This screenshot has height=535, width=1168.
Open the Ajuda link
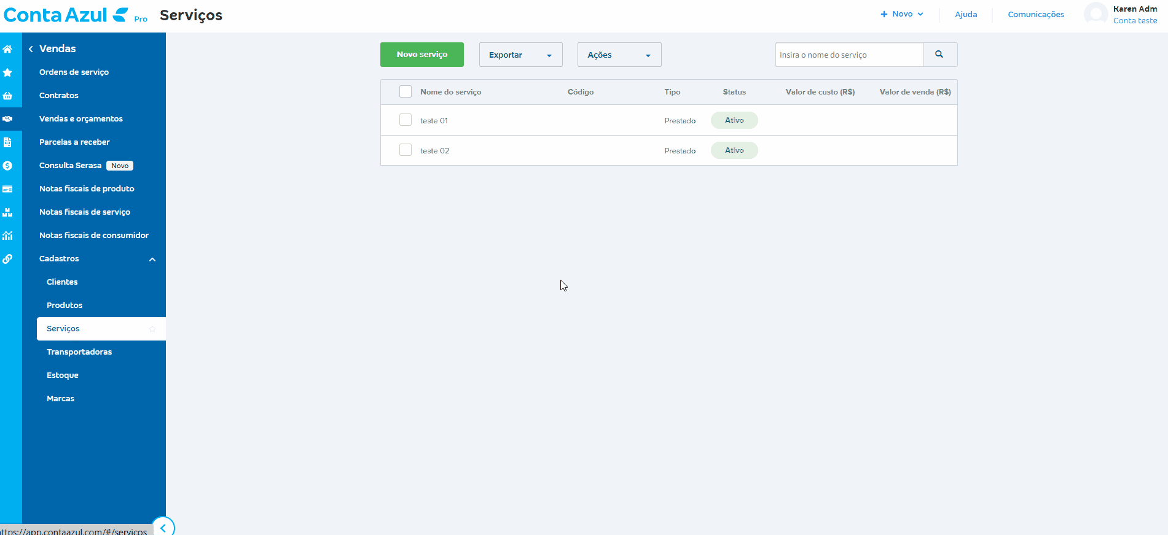pos(966,14)
